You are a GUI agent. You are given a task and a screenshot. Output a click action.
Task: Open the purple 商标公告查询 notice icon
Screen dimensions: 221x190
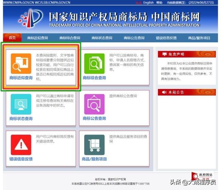point(94,104)
